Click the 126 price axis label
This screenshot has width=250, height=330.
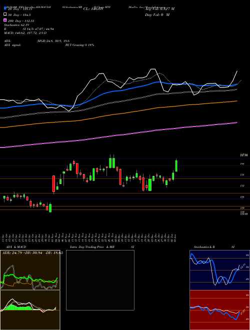242,197
